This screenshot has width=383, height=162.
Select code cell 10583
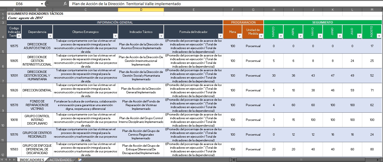[x=14, y=149]
